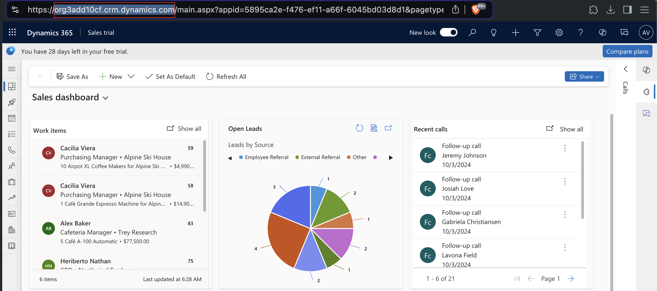The height and width of the screenshot is (291, 657).
Task: Turn off the New look toggle
Action: [448, 32]
